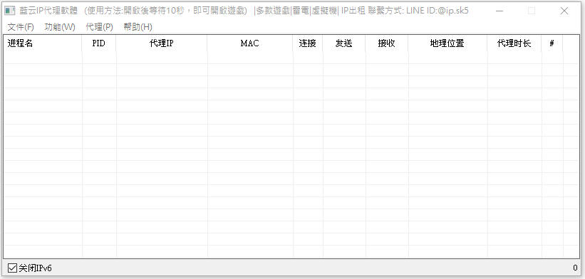Viewport: 585px width, 279px height.
Task: Click the app icon in the title bar
Action: (10, 11)
